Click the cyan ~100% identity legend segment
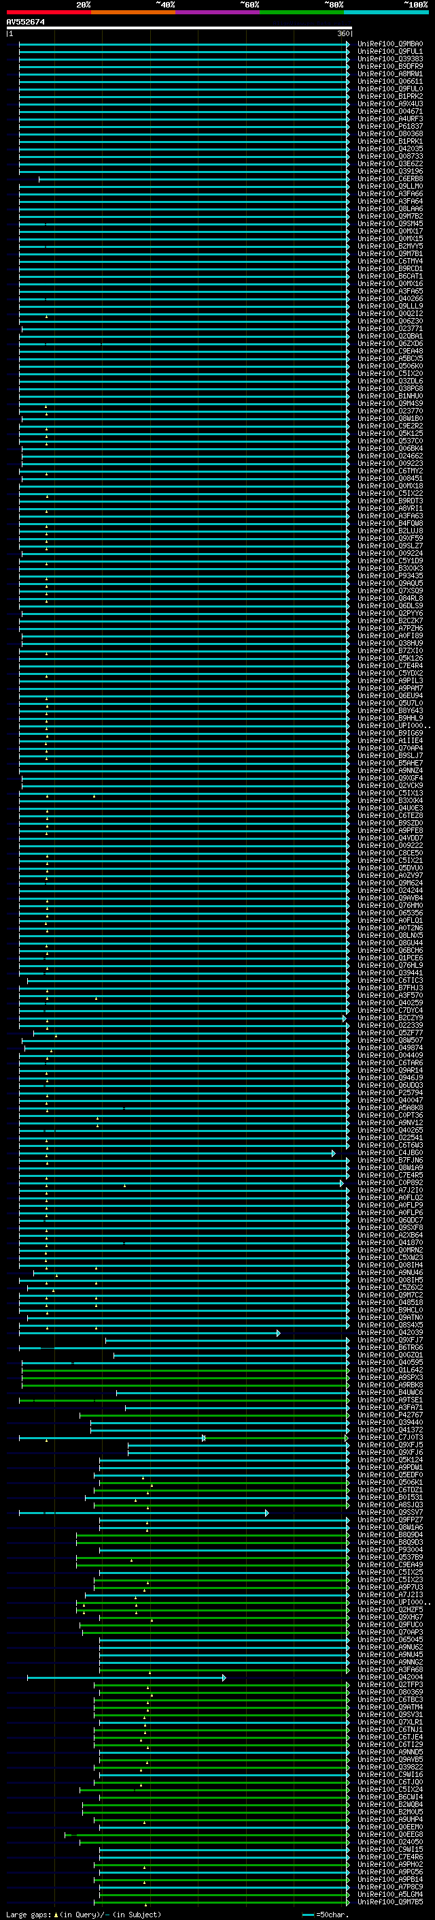 [x=386, y=13]
